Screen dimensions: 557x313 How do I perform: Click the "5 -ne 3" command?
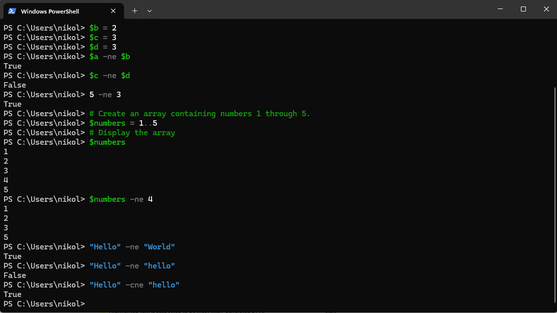(105, 95)
